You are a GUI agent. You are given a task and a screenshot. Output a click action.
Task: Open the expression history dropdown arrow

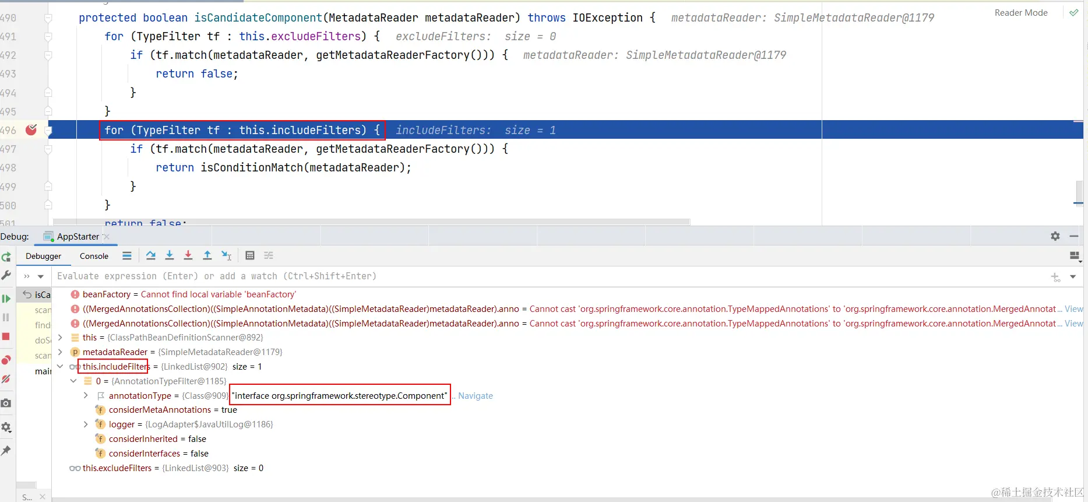[x=1073, y=277]
